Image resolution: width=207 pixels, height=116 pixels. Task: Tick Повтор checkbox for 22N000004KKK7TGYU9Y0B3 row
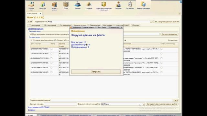51,58
